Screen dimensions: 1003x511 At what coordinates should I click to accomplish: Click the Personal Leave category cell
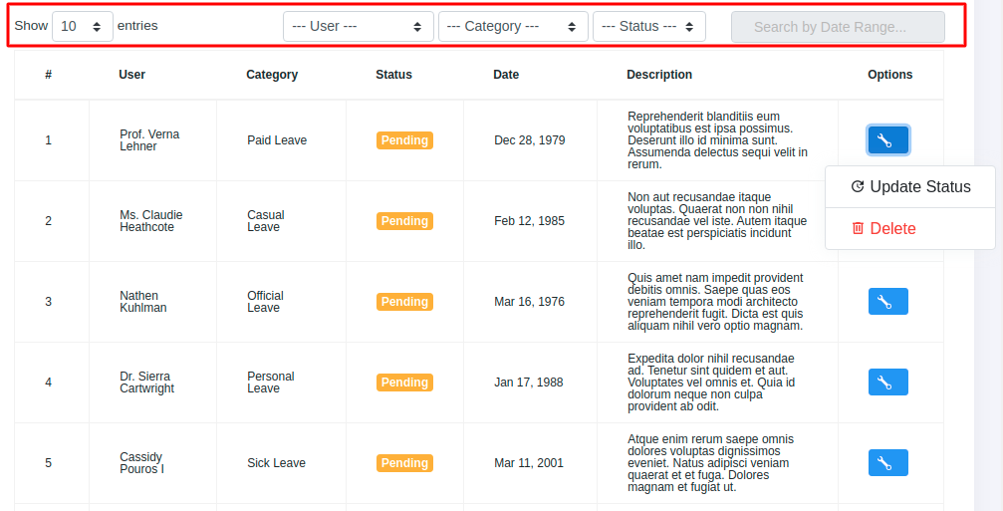[x=271, y=382]
